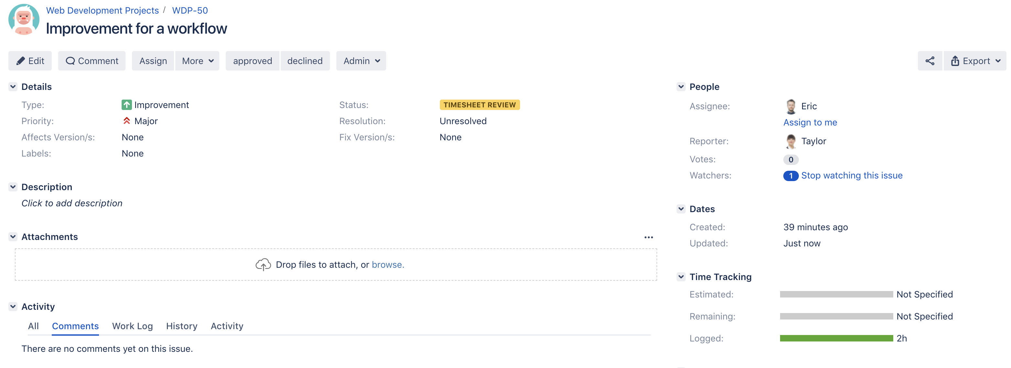Collapse the People section chevron

click(x=681, y=87)
